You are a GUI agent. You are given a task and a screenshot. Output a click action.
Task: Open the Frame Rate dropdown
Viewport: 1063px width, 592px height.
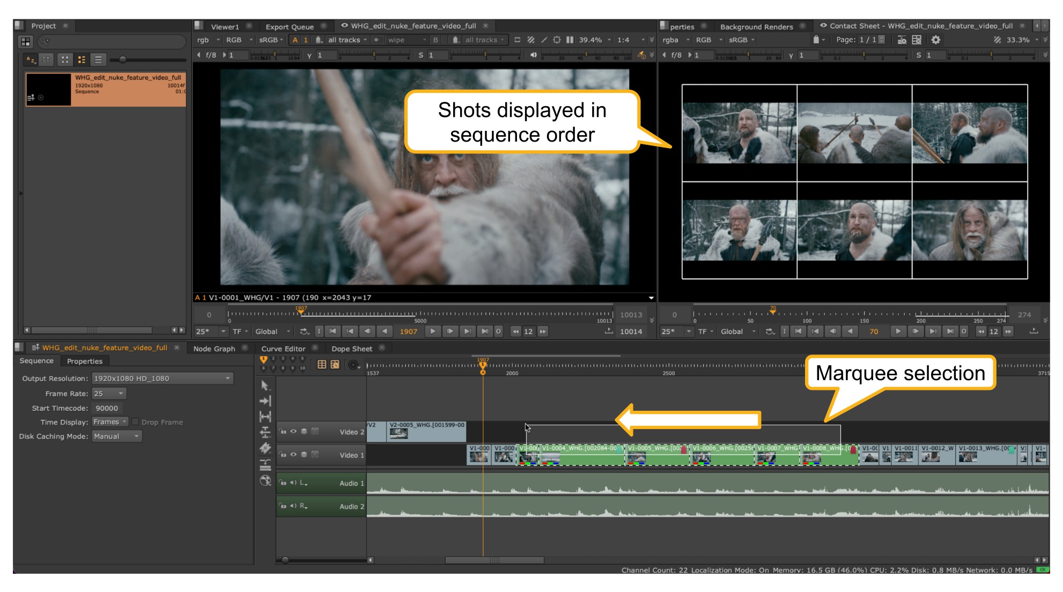[109, 394]
